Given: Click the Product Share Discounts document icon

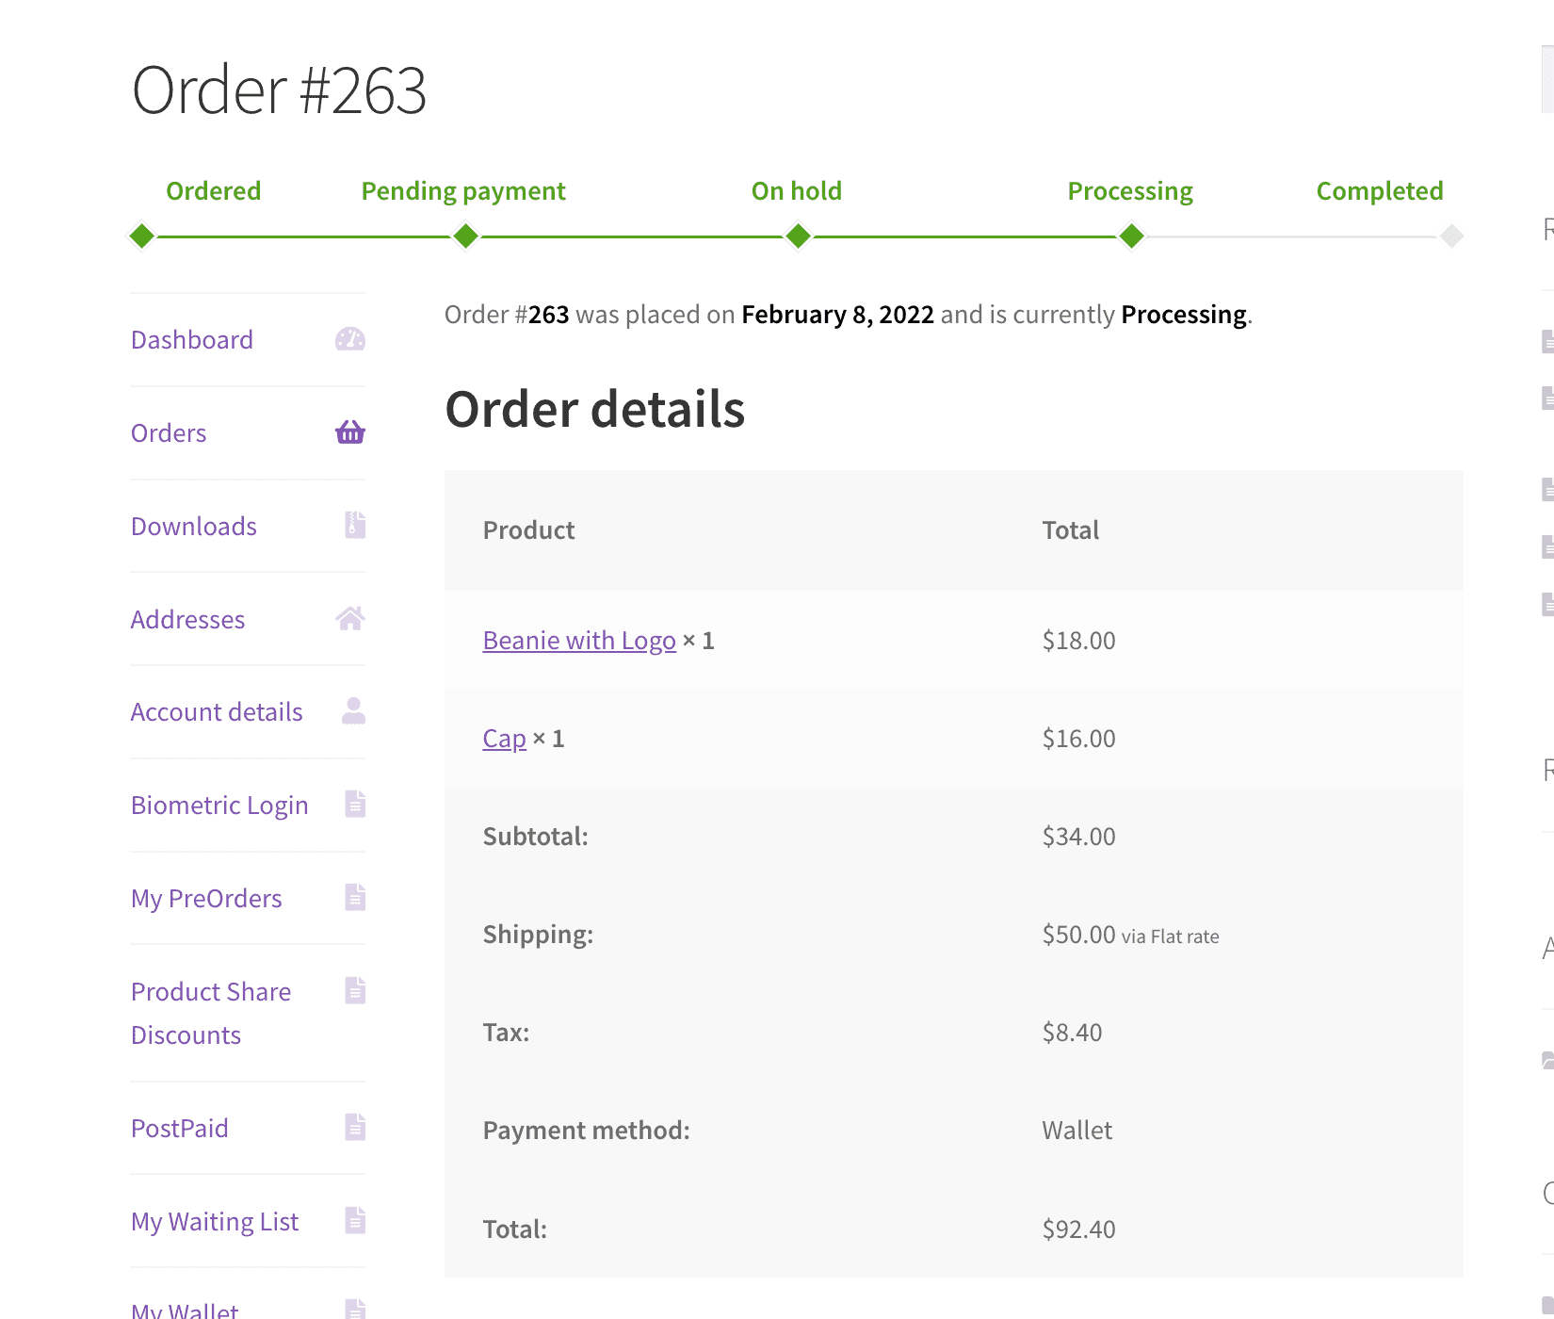Looking at the screenshot, I should (x=355, y=990).
